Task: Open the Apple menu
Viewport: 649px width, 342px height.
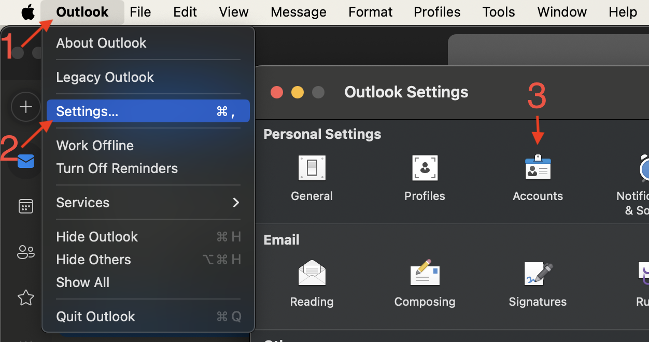Action: [x=28, y=11]
